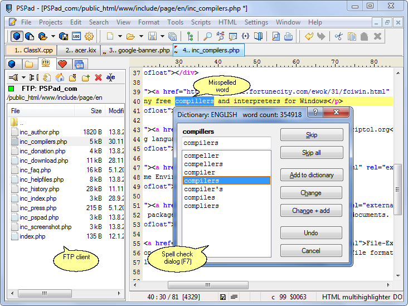
Task: Click the search and replace A-Z icon
Action: click(x=220, y=36)
